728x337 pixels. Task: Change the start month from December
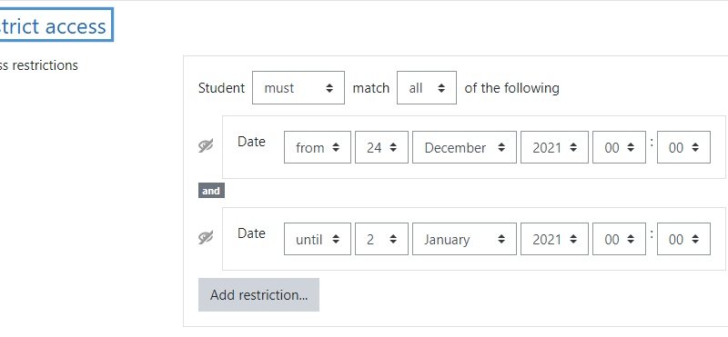464,147
